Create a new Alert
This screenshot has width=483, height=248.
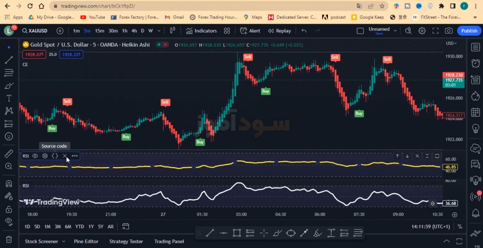pos(250,31)
